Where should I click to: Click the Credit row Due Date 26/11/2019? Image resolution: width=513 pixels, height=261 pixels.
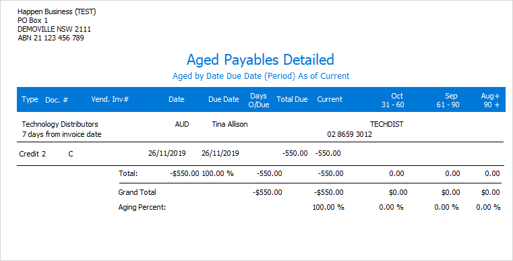(x=220, y=153)
